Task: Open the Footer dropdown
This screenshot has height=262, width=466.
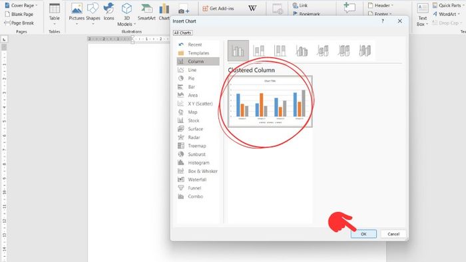Action: 379,14
